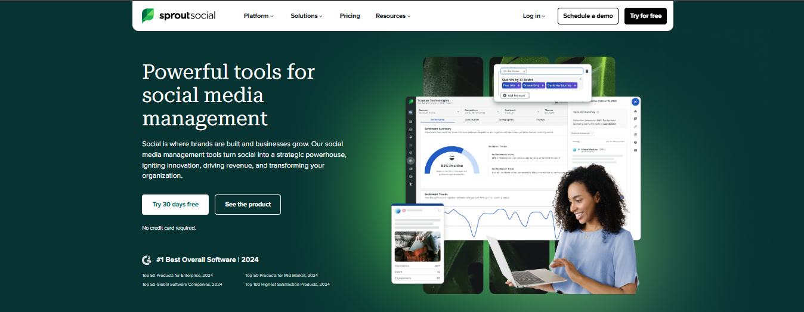Image resolution: width=804 pixels, height=312 pixels.
Task: Add the Onboarding keyword tag
Action: (534, 85)
